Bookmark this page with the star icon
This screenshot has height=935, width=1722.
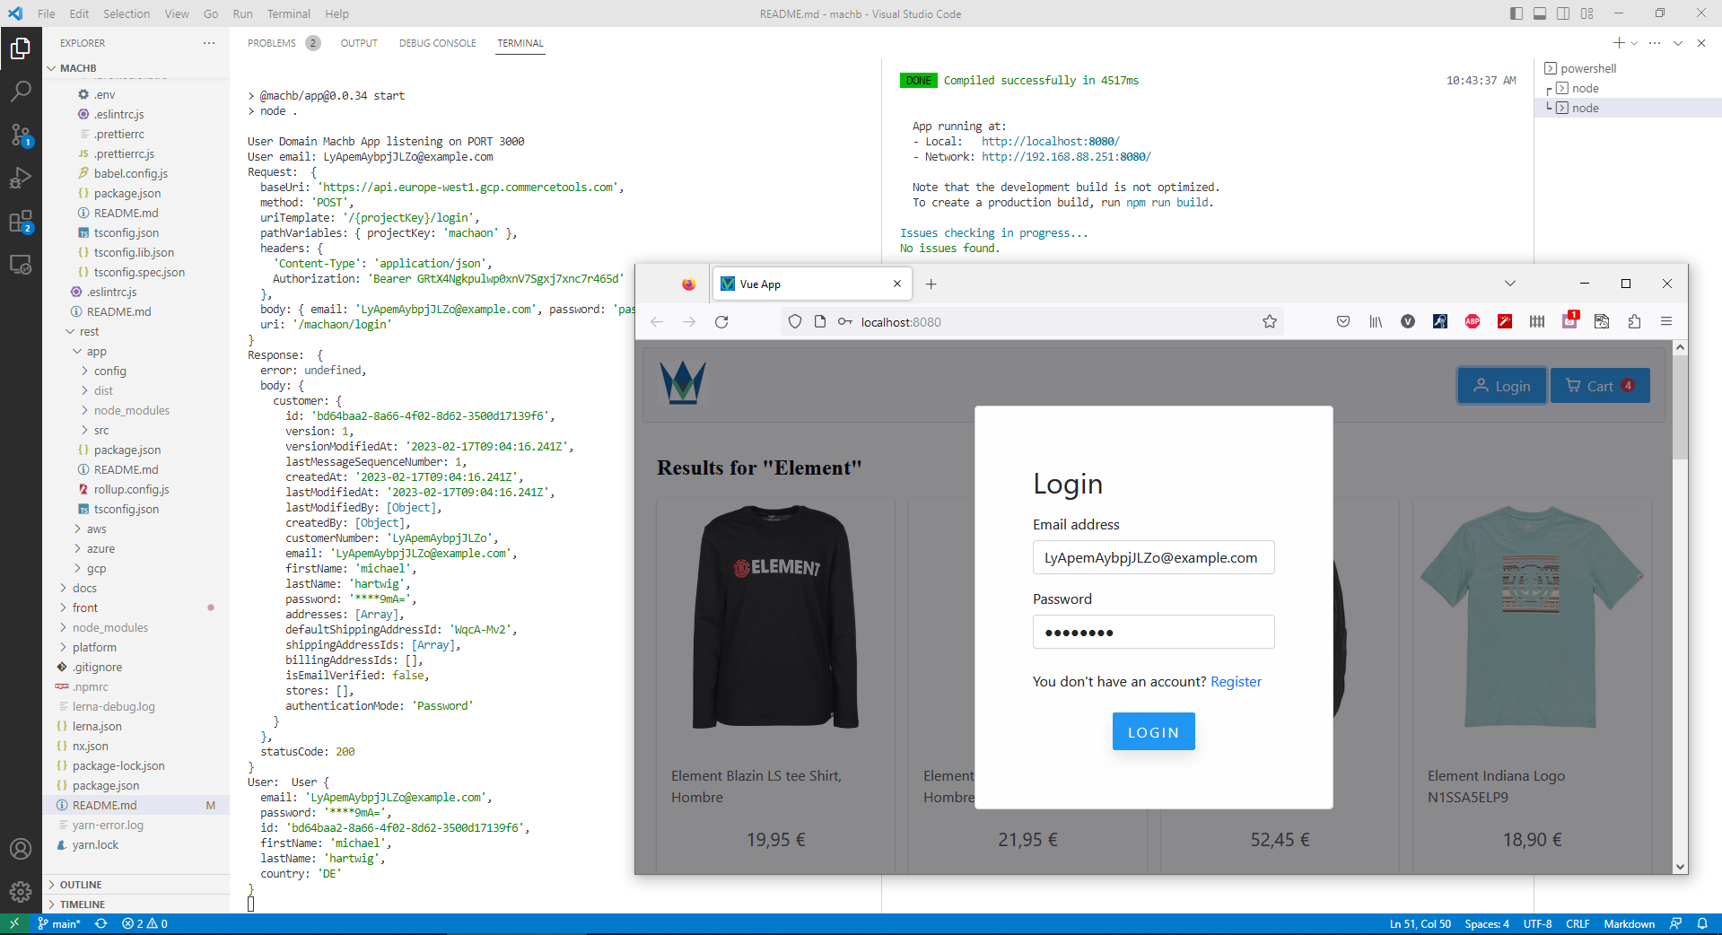[1269, 321]
